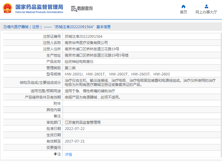
Task: Click the product name 经皮神经电刺激仪
Action: 79,61
